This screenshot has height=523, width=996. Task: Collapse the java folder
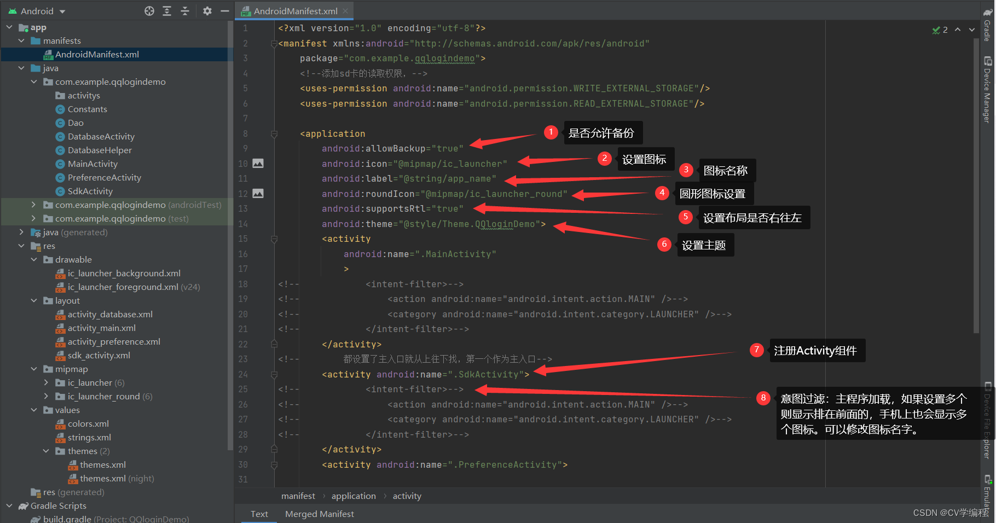tap(21, 68)
